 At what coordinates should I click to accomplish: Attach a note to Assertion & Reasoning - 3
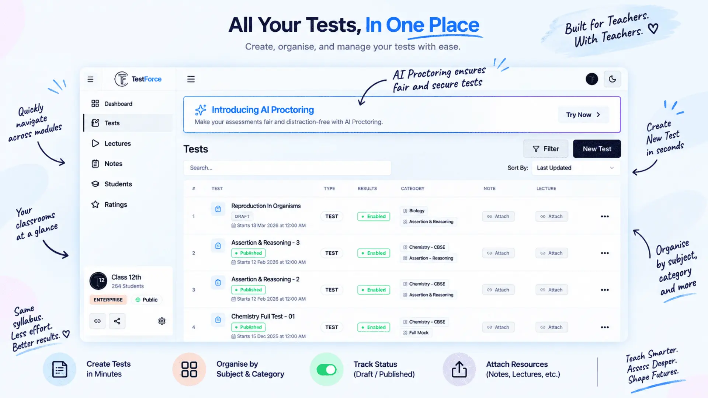pyautogui.click(x=498, y=253)
